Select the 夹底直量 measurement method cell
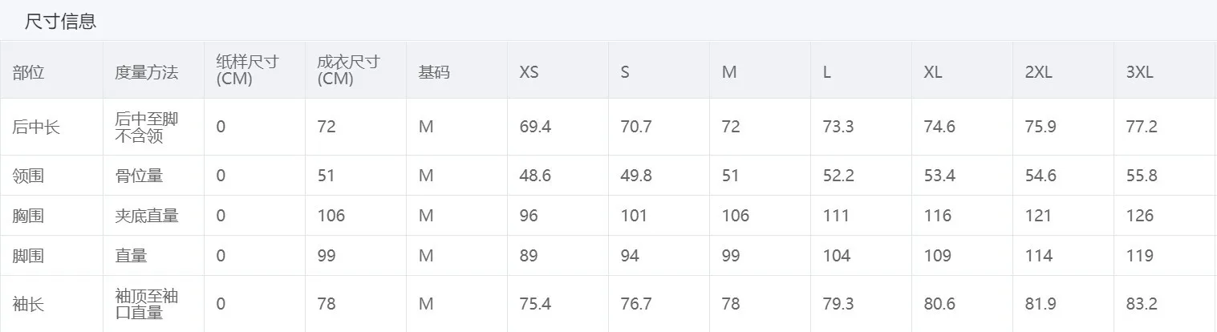 [146, 216]
